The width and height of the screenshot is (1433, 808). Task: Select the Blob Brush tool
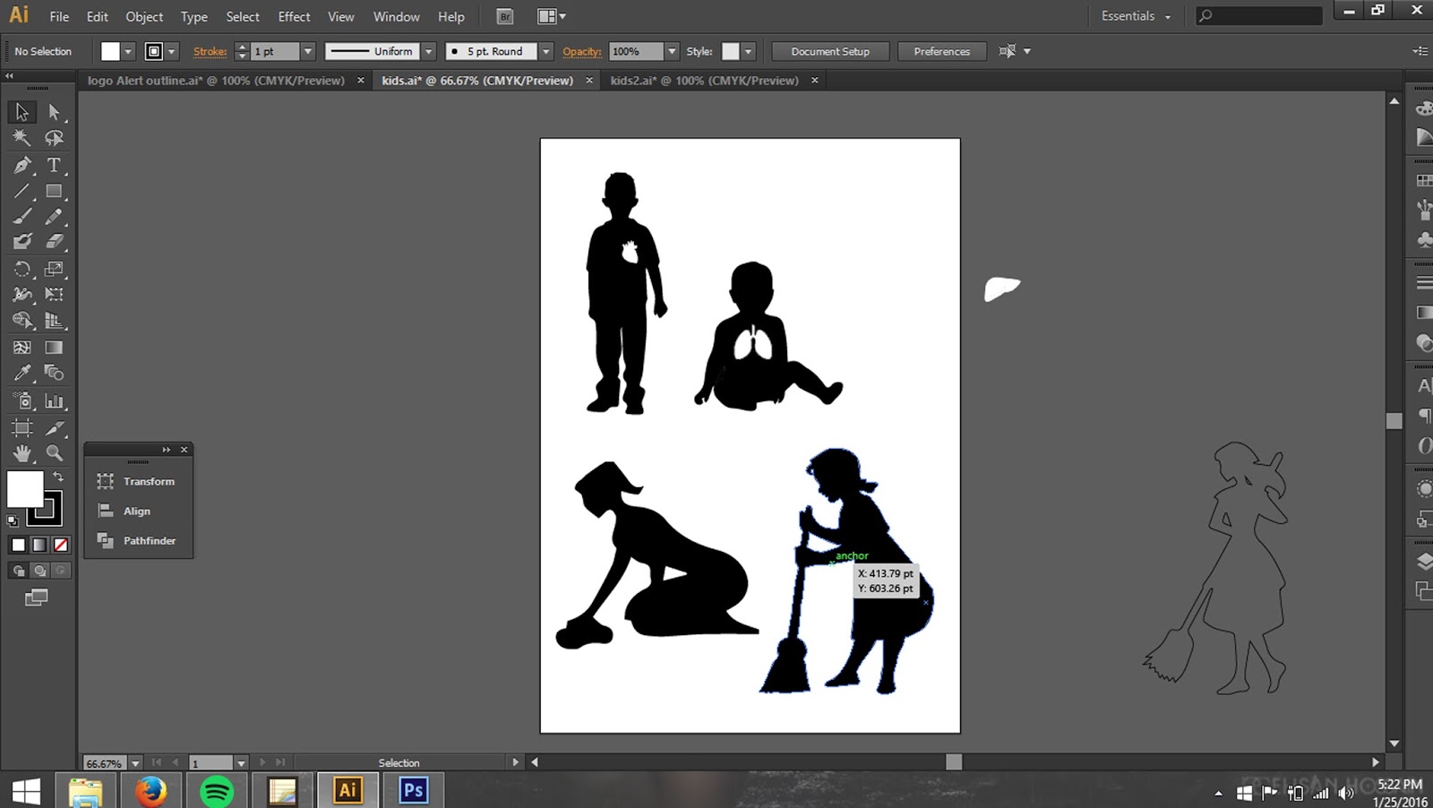click(x=22, y=241)
